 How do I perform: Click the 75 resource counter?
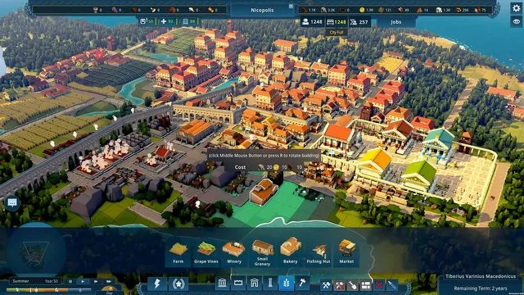pos(481,10)
